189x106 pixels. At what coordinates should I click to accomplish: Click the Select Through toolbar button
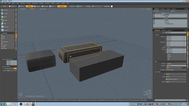[97, 6]
